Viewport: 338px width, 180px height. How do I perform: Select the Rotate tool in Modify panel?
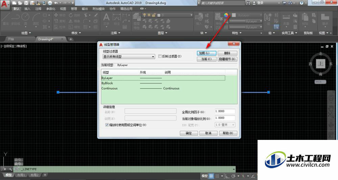74,15
